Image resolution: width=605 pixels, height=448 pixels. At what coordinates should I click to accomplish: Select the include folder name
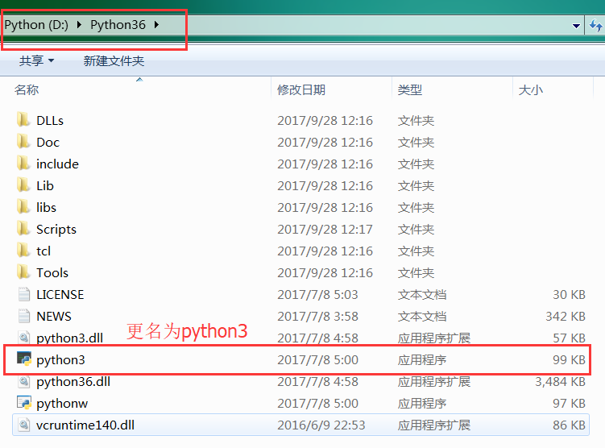(x=57, y=164)
